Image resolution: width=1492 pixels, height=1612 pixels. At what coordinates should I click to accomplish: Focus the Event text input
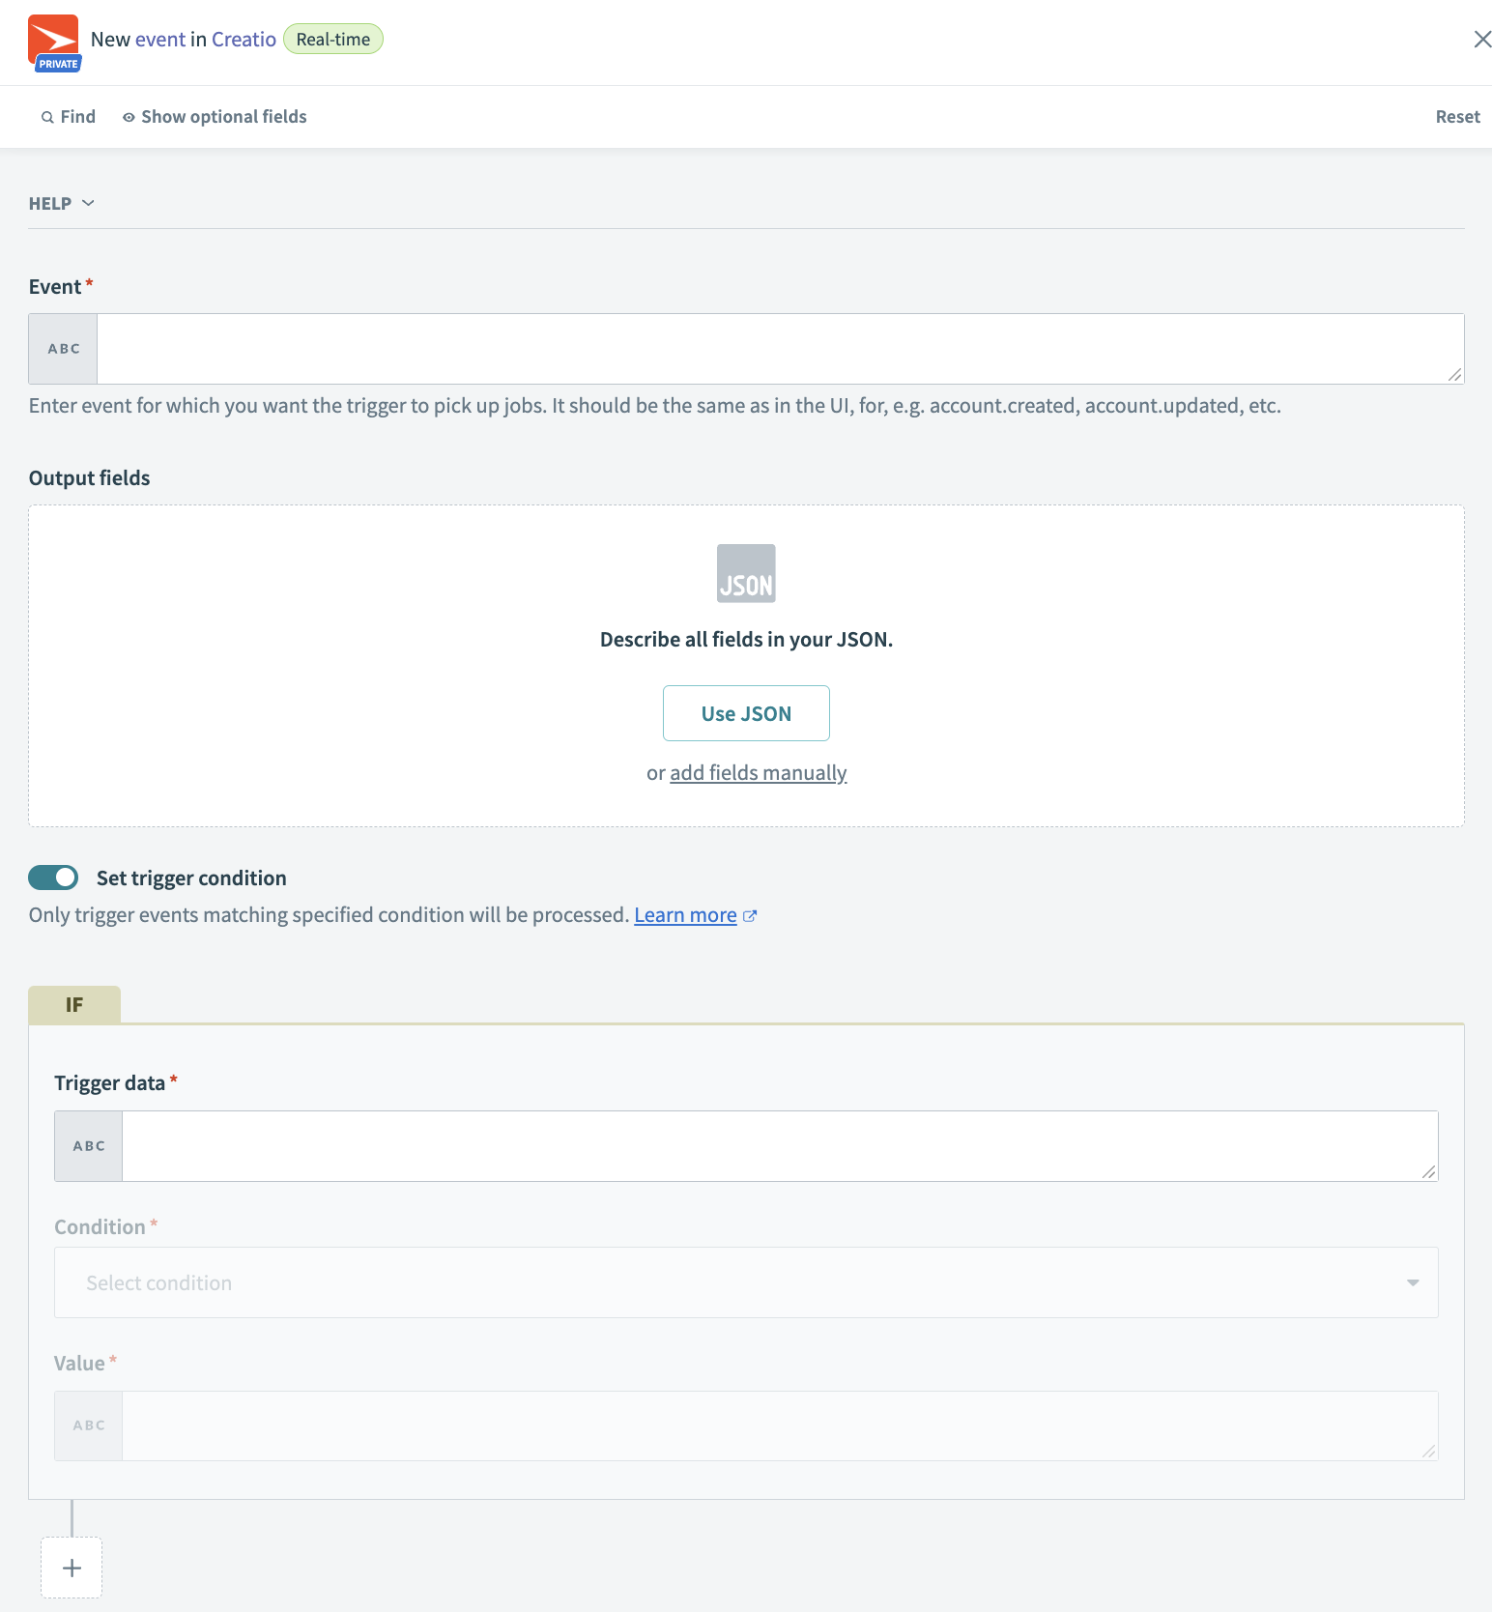click(x=779, y=349)
